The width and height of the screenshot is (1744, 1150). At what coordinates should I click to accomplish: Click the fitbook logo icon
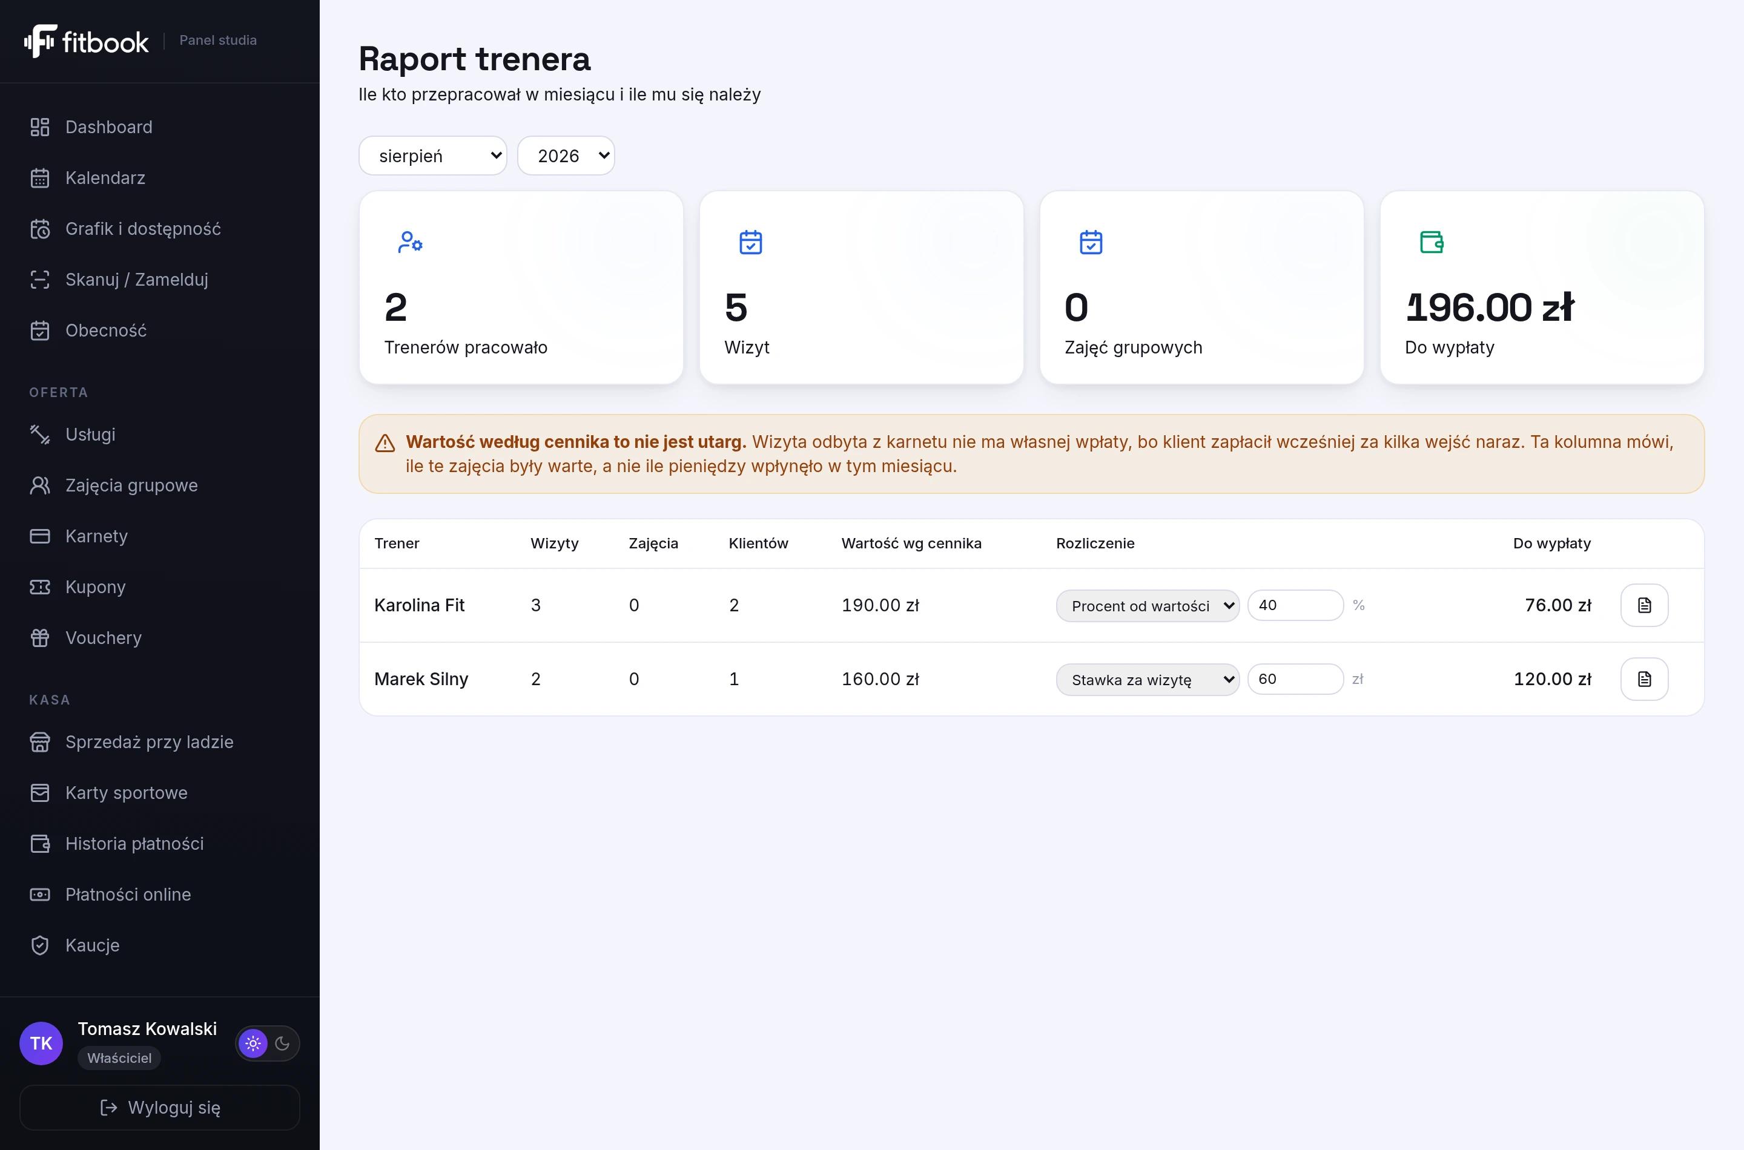(x=41, y=41)
